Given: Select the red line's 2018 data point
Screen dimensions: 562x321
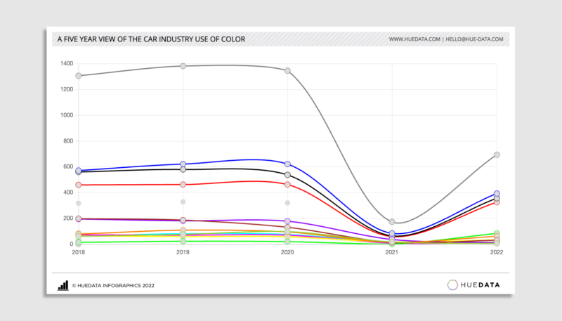Looking at the screenshot, I should click(x=79, y=185).
